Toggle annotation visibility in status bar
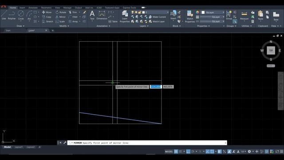 [229, 152]
